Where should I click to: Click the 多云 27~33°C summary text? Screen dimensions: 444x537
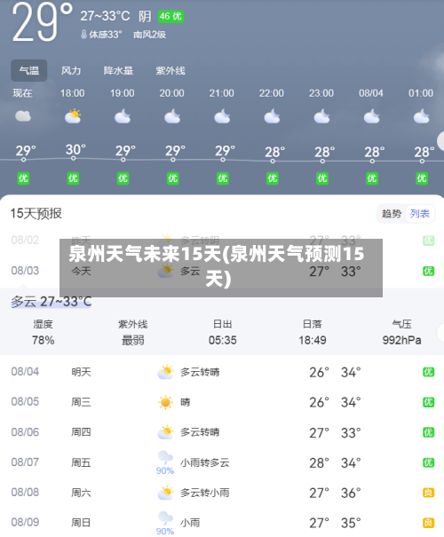point(51,302)
